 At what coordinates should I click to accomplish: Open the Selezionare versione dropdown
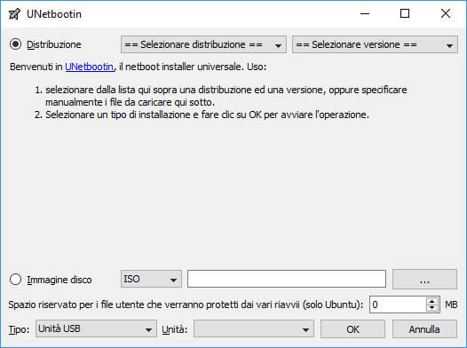point(375,44)
